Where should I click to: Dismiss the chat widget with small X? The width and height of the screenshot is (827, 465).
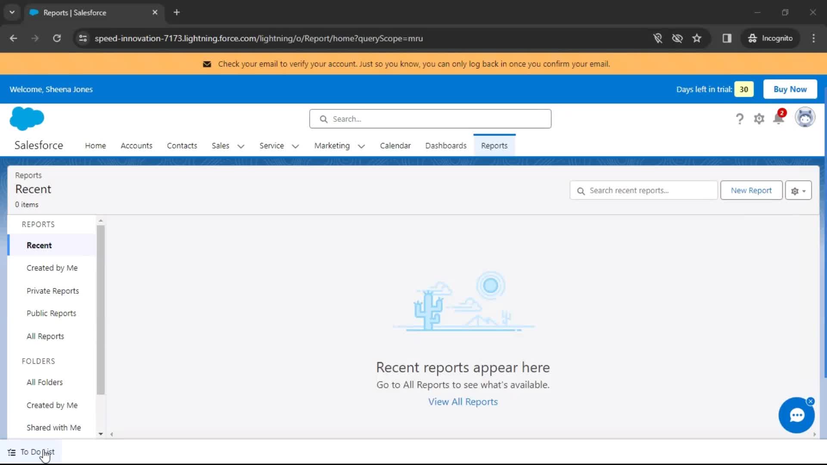click(x=811, y=401)
